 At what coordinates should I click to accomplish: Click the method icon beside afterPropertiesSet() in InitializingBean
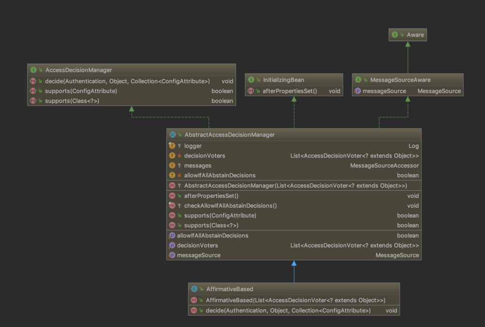(251, 91)
